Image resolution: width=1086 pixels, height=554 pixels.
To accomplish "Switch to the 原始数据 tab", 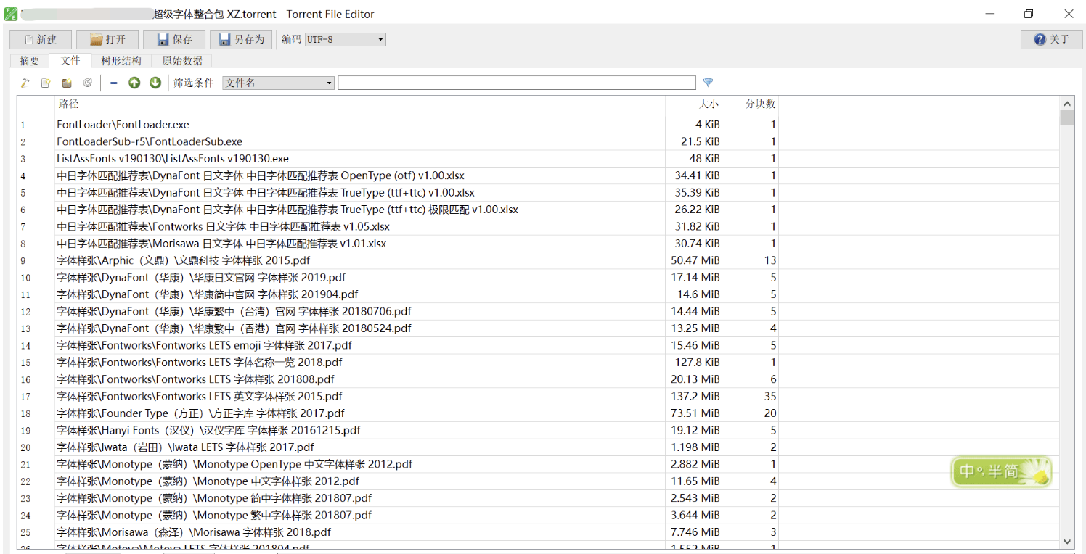I will point(181,61).
